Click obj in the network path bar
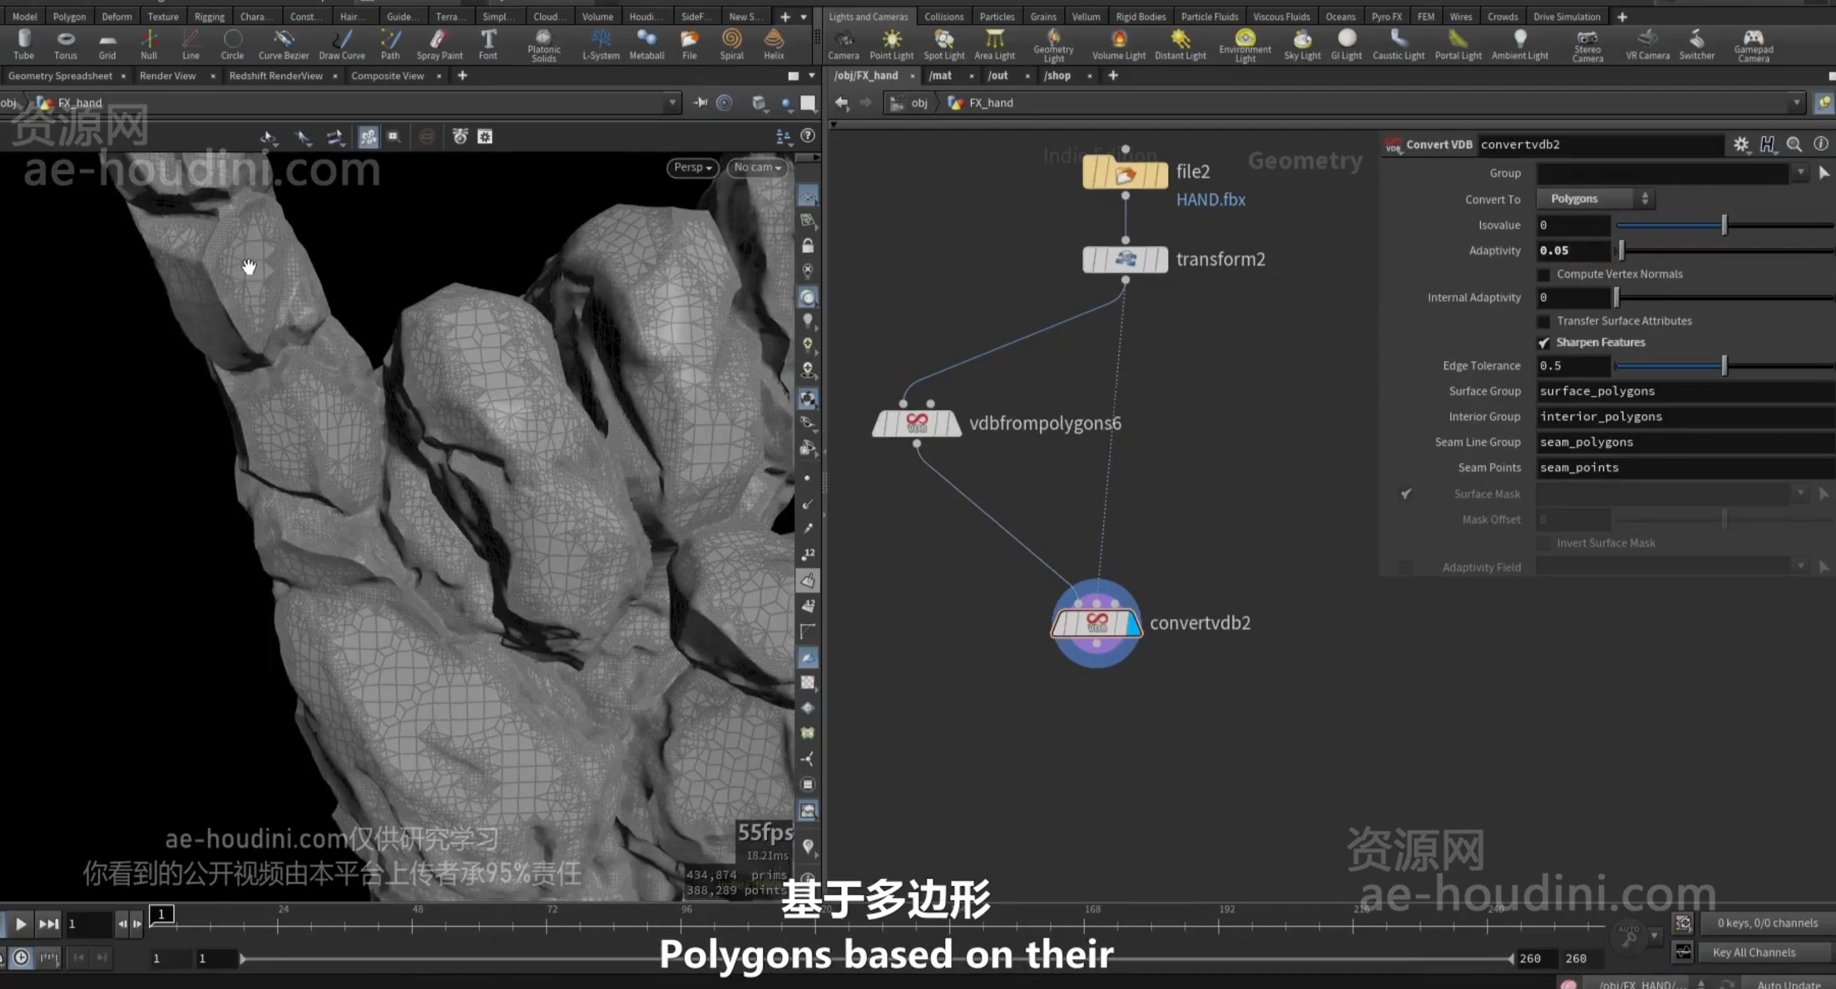This screenshot has width=1836, height=989. [x=919, y=103]
